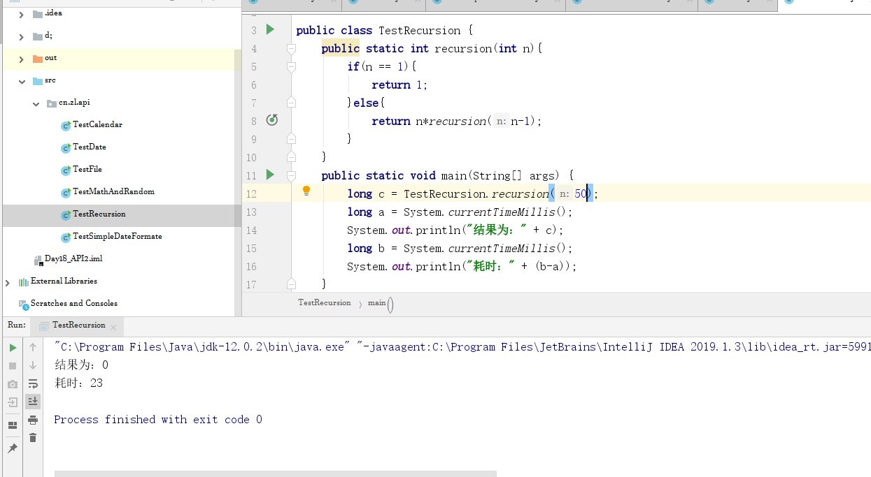Viewport: 871px width, 477px height.
Task: Click the exit arrow icon in Run toolbar
Action: [x=13, y=402]
